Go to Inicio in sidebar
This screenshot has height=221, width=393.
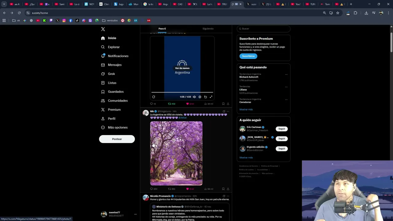coord(109,38)
